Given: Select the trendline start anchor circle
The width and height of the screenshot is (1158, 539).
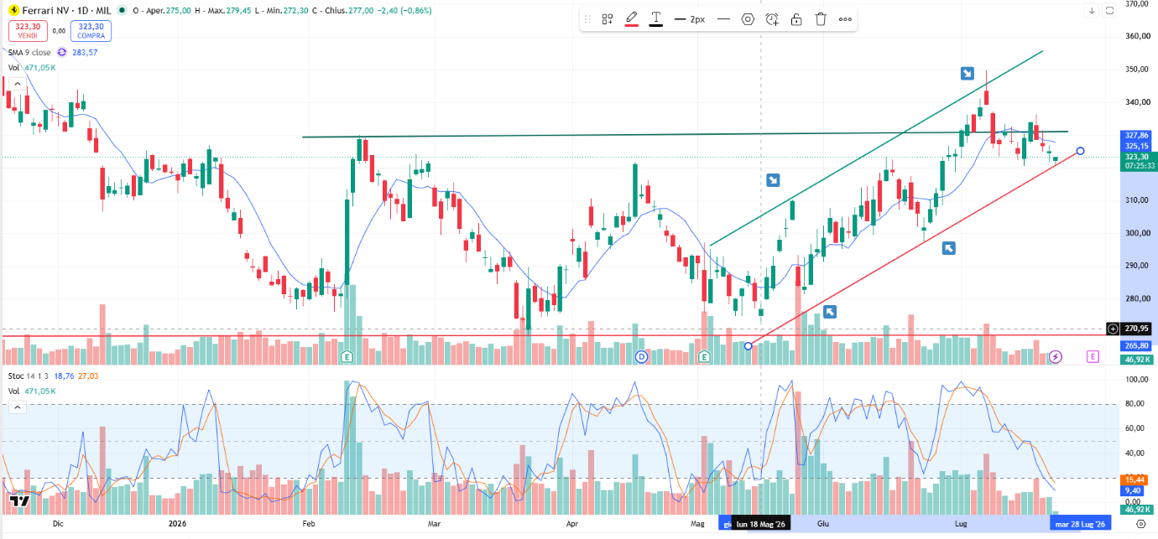Looking at the screenshot, I should click(x=749, y=345).
